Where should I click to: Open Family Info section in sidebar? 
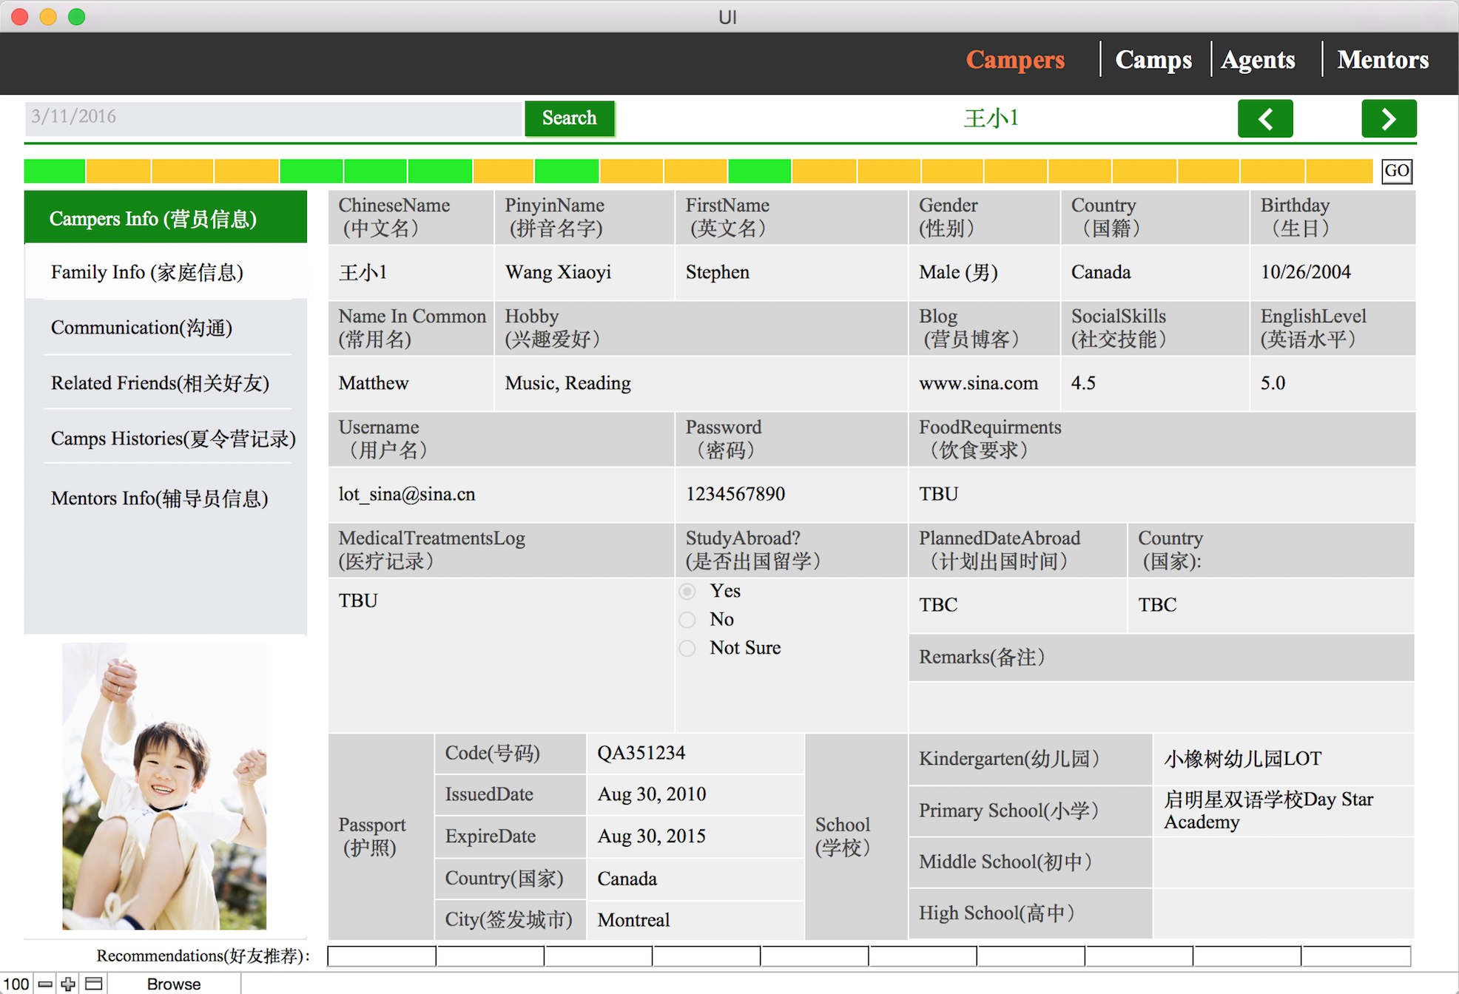[147, 272]
